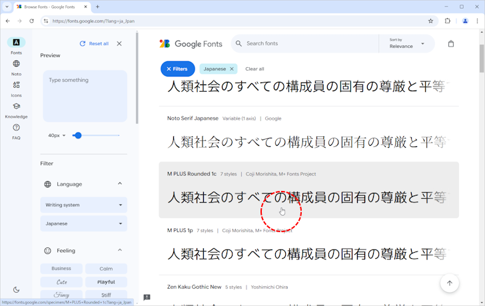The width and height of the screenshot is (485, 306).
Task: View site information icon in address bar
Action: (46, 21)
